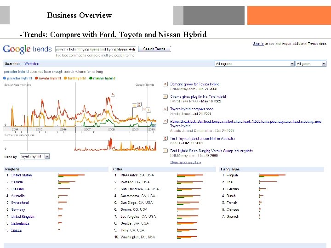Click the B icon beside Obama headline
Viewport: 331px width, 248px height.
[165, 96]
